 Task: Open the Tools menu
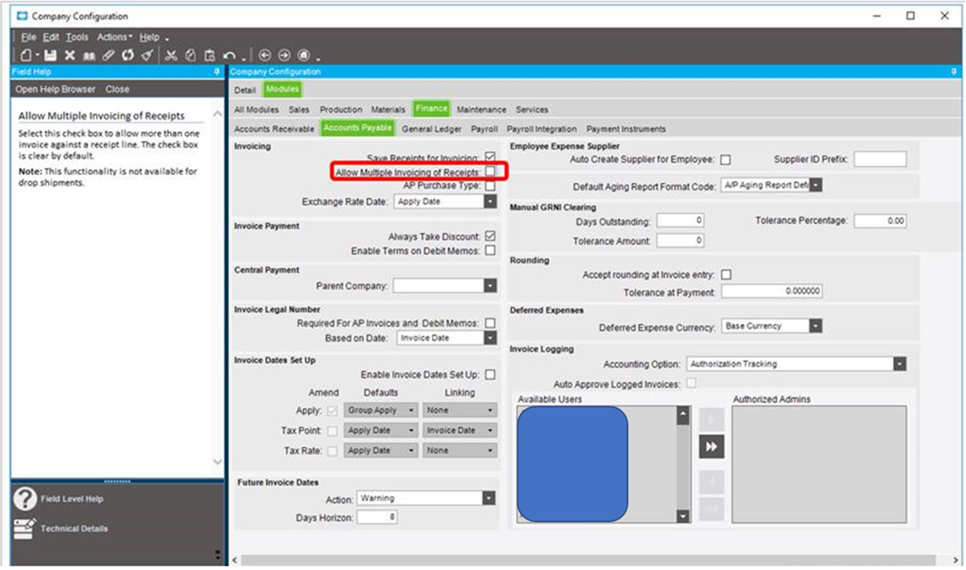[77, 37]
